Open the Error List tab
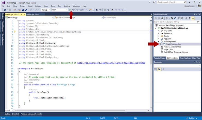 coord(16,114)
